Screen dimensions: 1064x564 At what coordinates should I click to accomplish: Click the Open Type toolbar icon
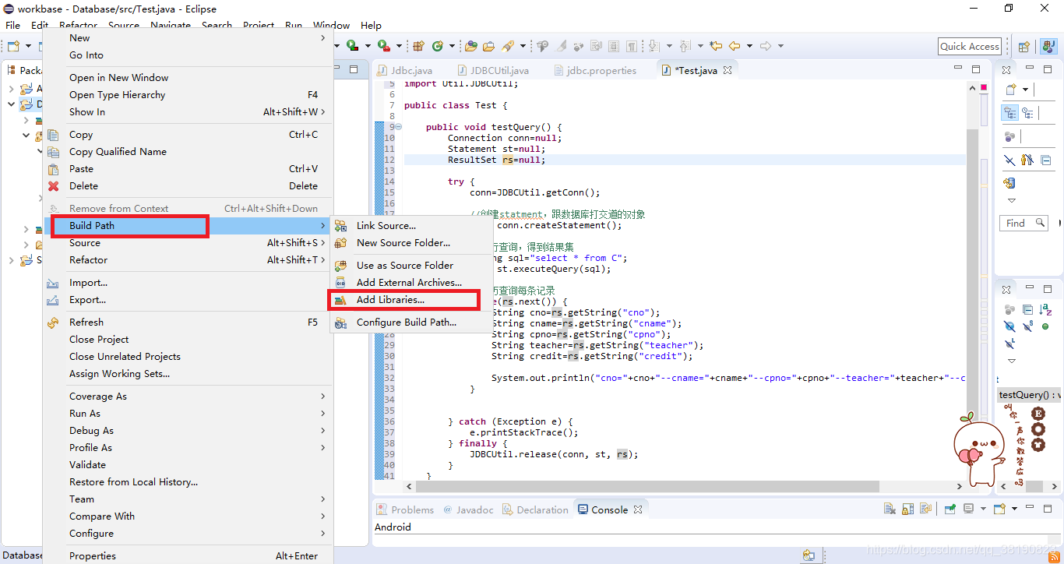(x=471, y=46)
